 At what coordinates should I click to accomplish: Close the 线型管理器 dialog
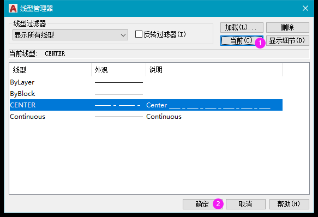tap(305, 8)
